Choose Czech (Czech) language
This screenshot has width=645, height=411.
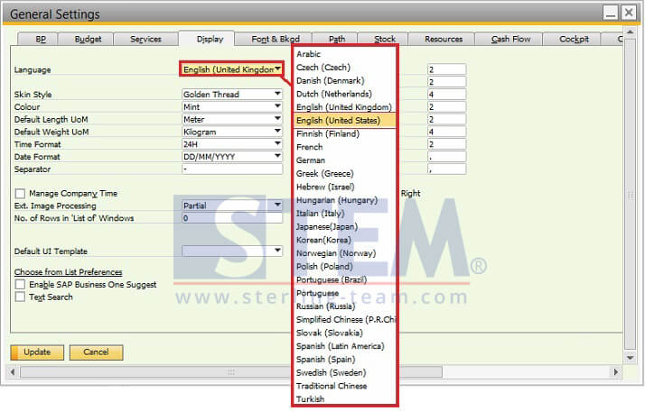coord(345,68)
